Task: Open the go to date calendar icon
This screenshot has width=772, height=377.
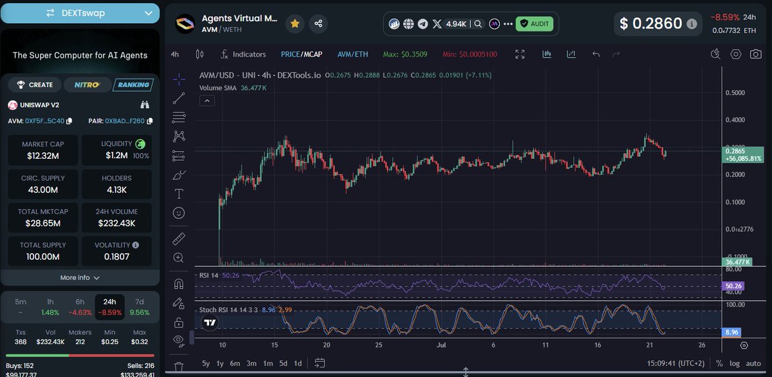Action: click(318, 363)
